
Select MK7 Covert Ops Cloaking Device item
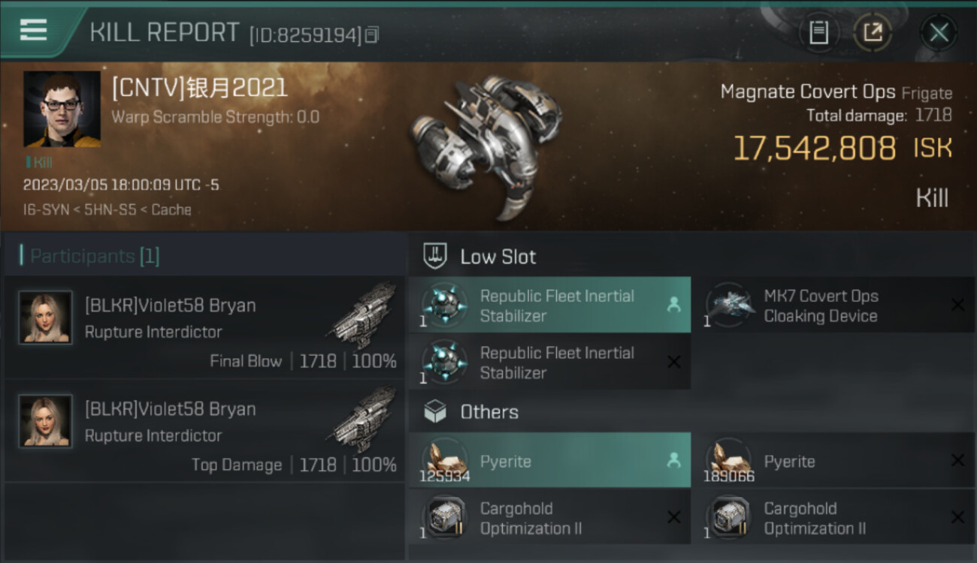pos(821,306)
